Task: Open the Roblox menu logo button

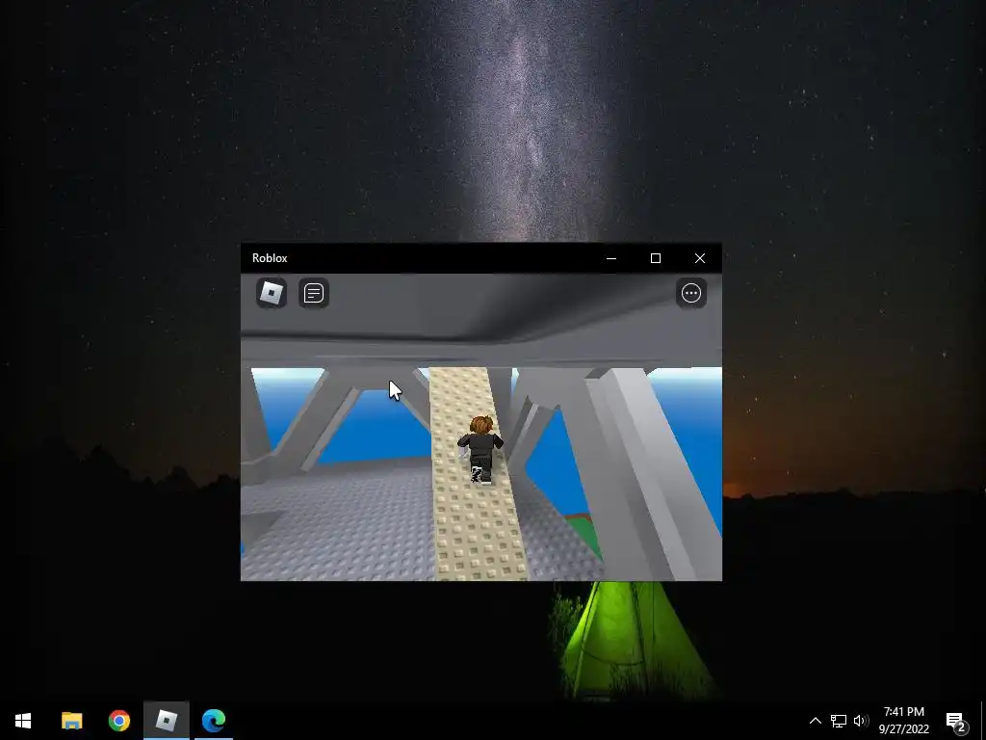Action: (272, 293)
